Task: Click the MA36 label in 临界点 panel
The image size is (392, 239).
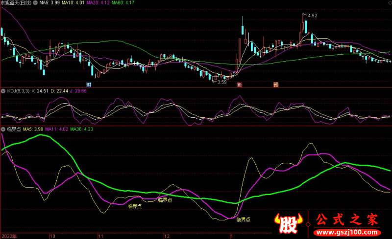Action: click(81, 130)
